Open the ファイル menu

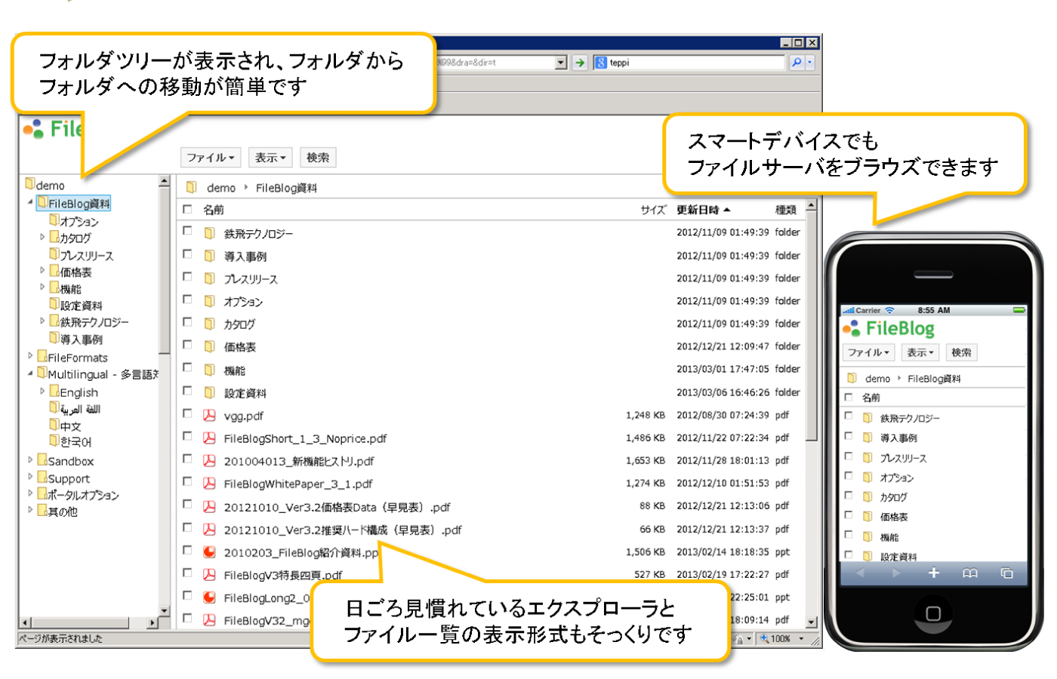tap(210, 157)
